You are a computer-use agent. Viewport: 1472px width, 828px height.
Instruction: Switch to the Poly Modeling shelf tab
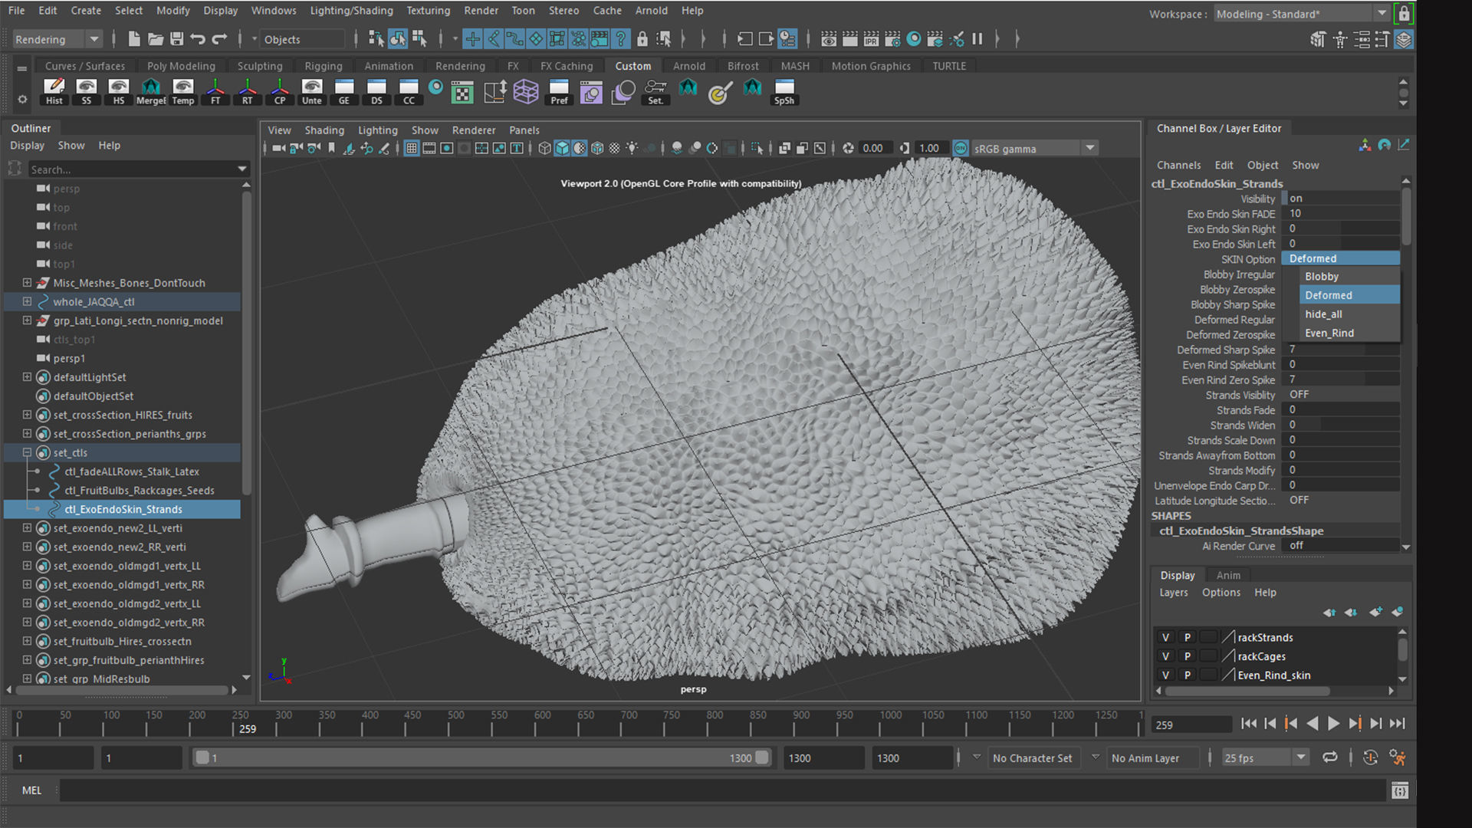point(181,66)
